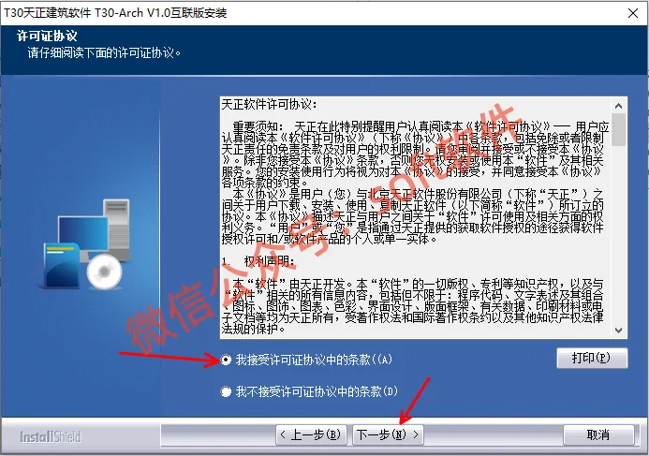Click the installer window title bar text
Viewport: 649px width, 456px height.
(x=115, y=13)
